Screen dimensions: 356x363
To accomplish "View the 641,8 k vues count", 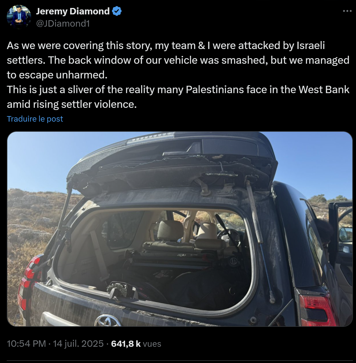I will pos(136,344).
